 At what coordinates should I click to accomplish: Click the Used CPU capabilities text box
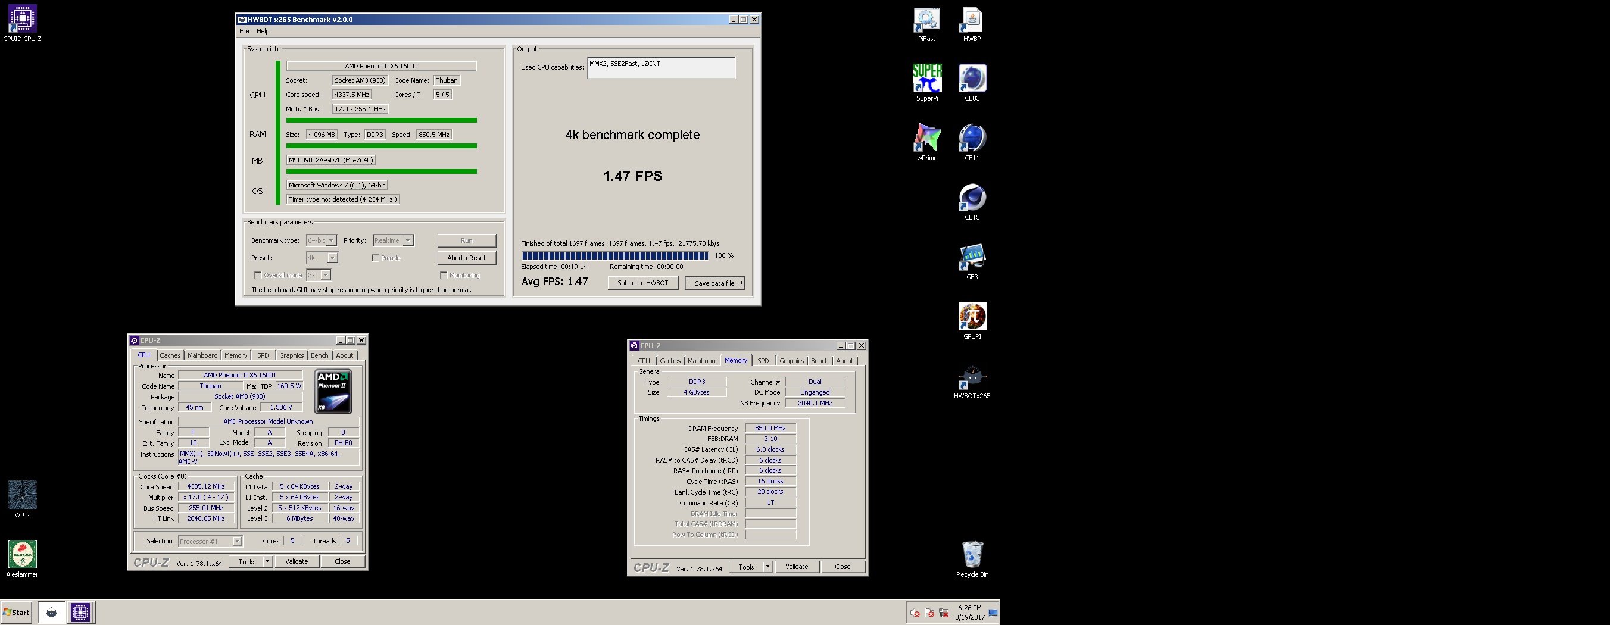[x=662, y=68]
